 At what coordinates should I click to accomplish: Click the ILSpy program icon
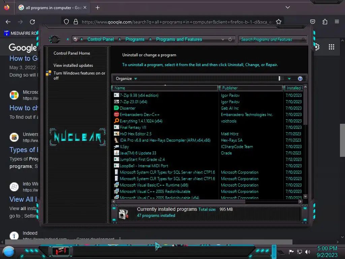pos(116,146)
